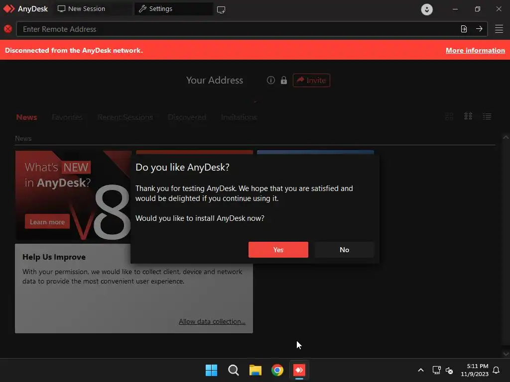Click the connect arrow icon
The width and height of the screenshot is (510, 382).
479,29
